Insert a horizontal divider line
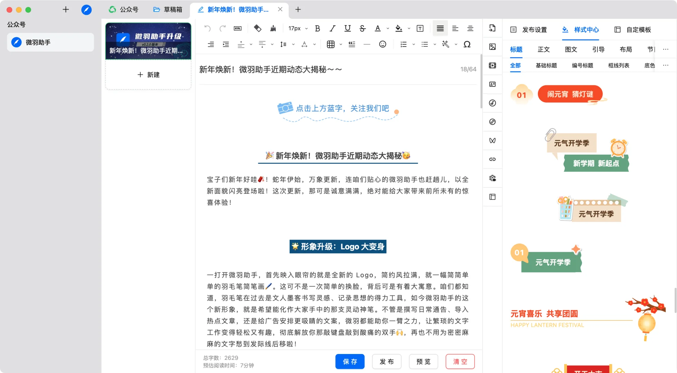This screenshot has width=677, height=373. tap(367, 44)
